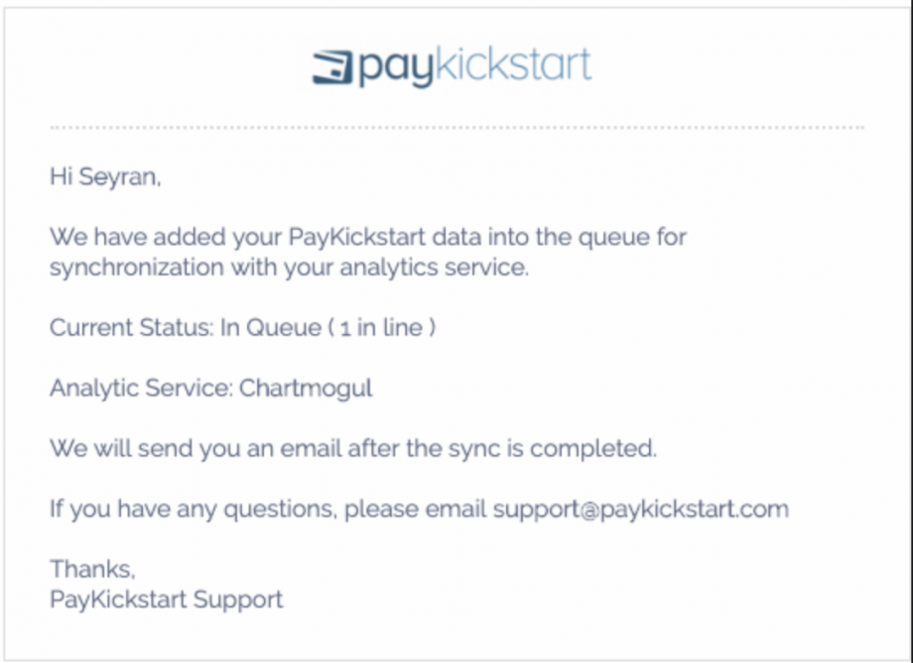Click the "Analytic Service:" label
The width and height of the screenshot is (913, 663).
point(141,388)
